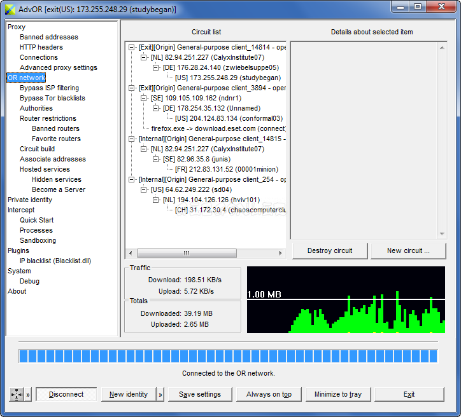Select exit node 173.255.248.29 (studybegan)
461x417 pixels.
228,78
